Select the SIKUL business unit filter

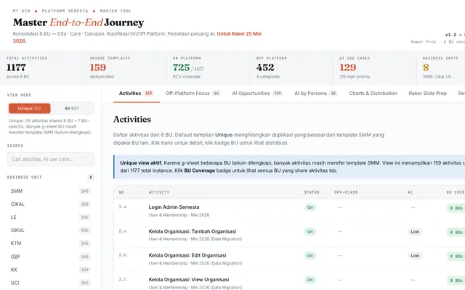[x=50, y=231]
